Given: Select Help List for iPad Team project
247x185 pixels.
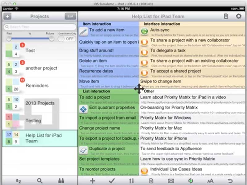Looking at the screenshot, I should click(x=40, y=138).
